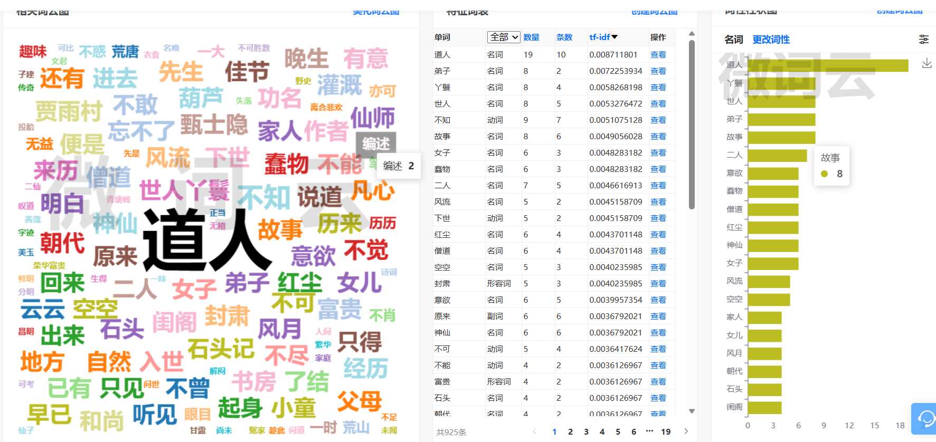936x442 pixels.
Task: Select current page 1
Action: click(554, 431)
